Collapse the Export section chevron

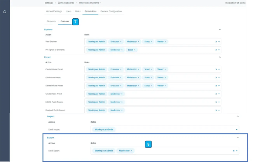237,137
